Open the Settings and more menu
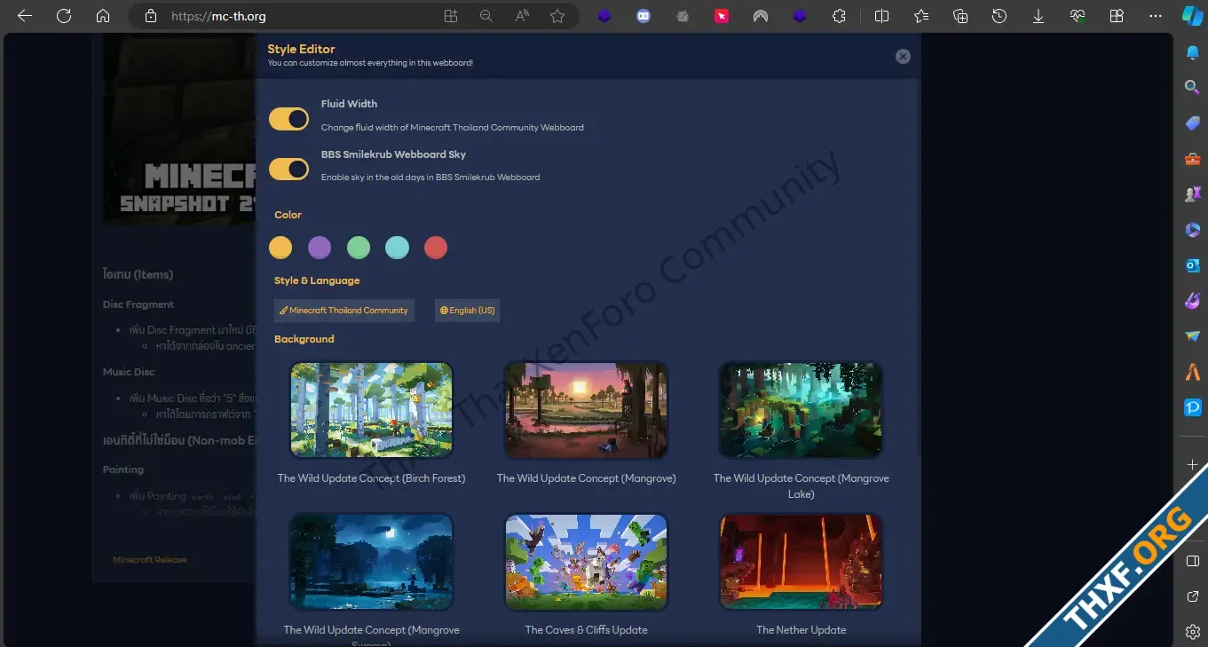Viewport: 1208px width, 647px height. [x=1156, y=16]
